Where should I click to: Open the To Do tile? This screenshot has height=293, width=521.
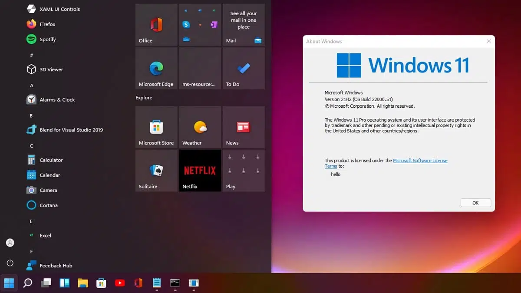tap(243, 68)
